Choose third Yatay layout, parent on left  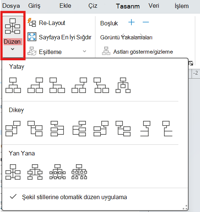point(57,85)
